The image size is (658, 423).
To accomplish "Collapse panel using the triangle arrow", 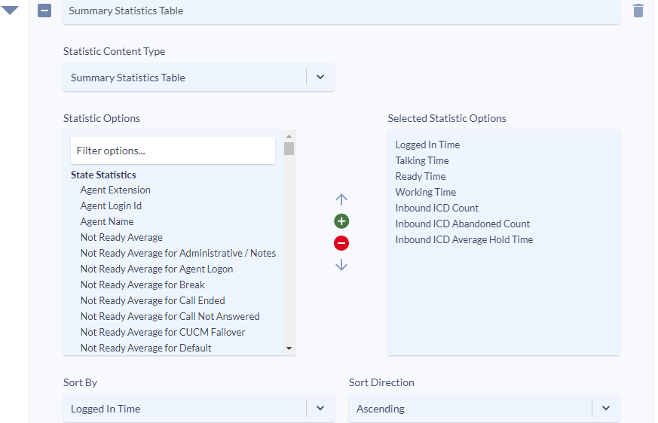I will pyautogui.click(x=10, y=10).
